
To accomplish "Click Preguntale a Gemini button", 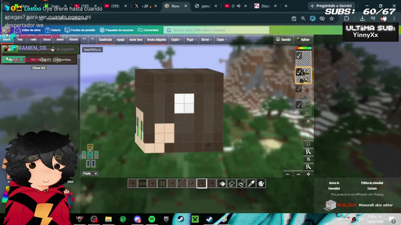I will tap(331, 6).
